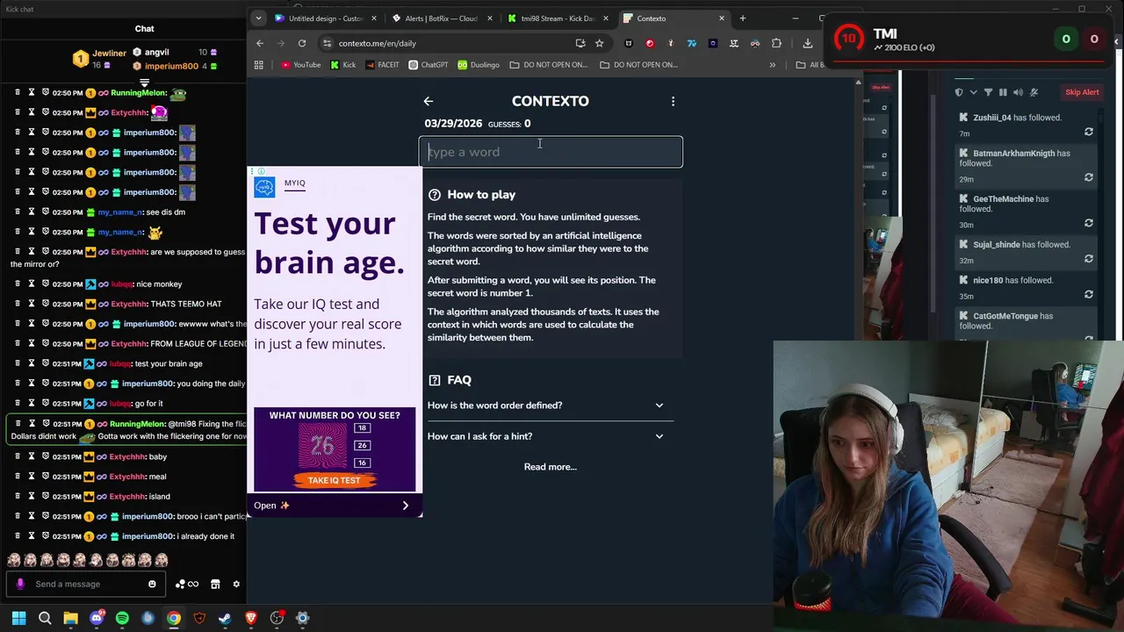The width and height of the screenshot is (1124, 632).
Task: Show more bookmarks with the chevron
Action: (773, 65)
